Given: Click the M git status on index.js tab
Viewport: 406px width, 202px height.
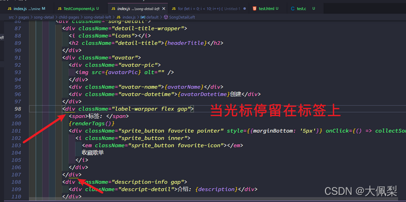Looking at the screenshot, I should pos(43,8).
